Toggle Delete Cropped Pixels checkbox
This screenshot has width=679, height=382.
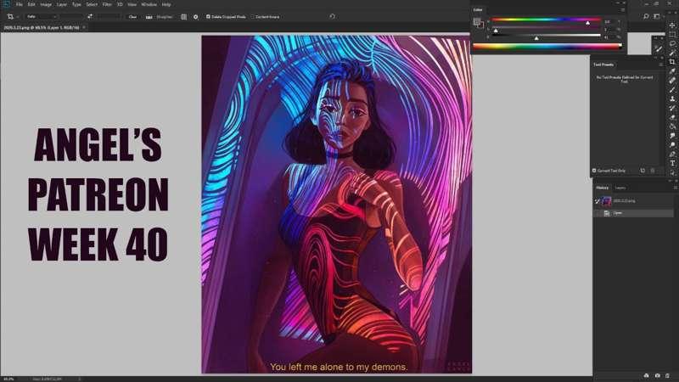click(208, 17)
